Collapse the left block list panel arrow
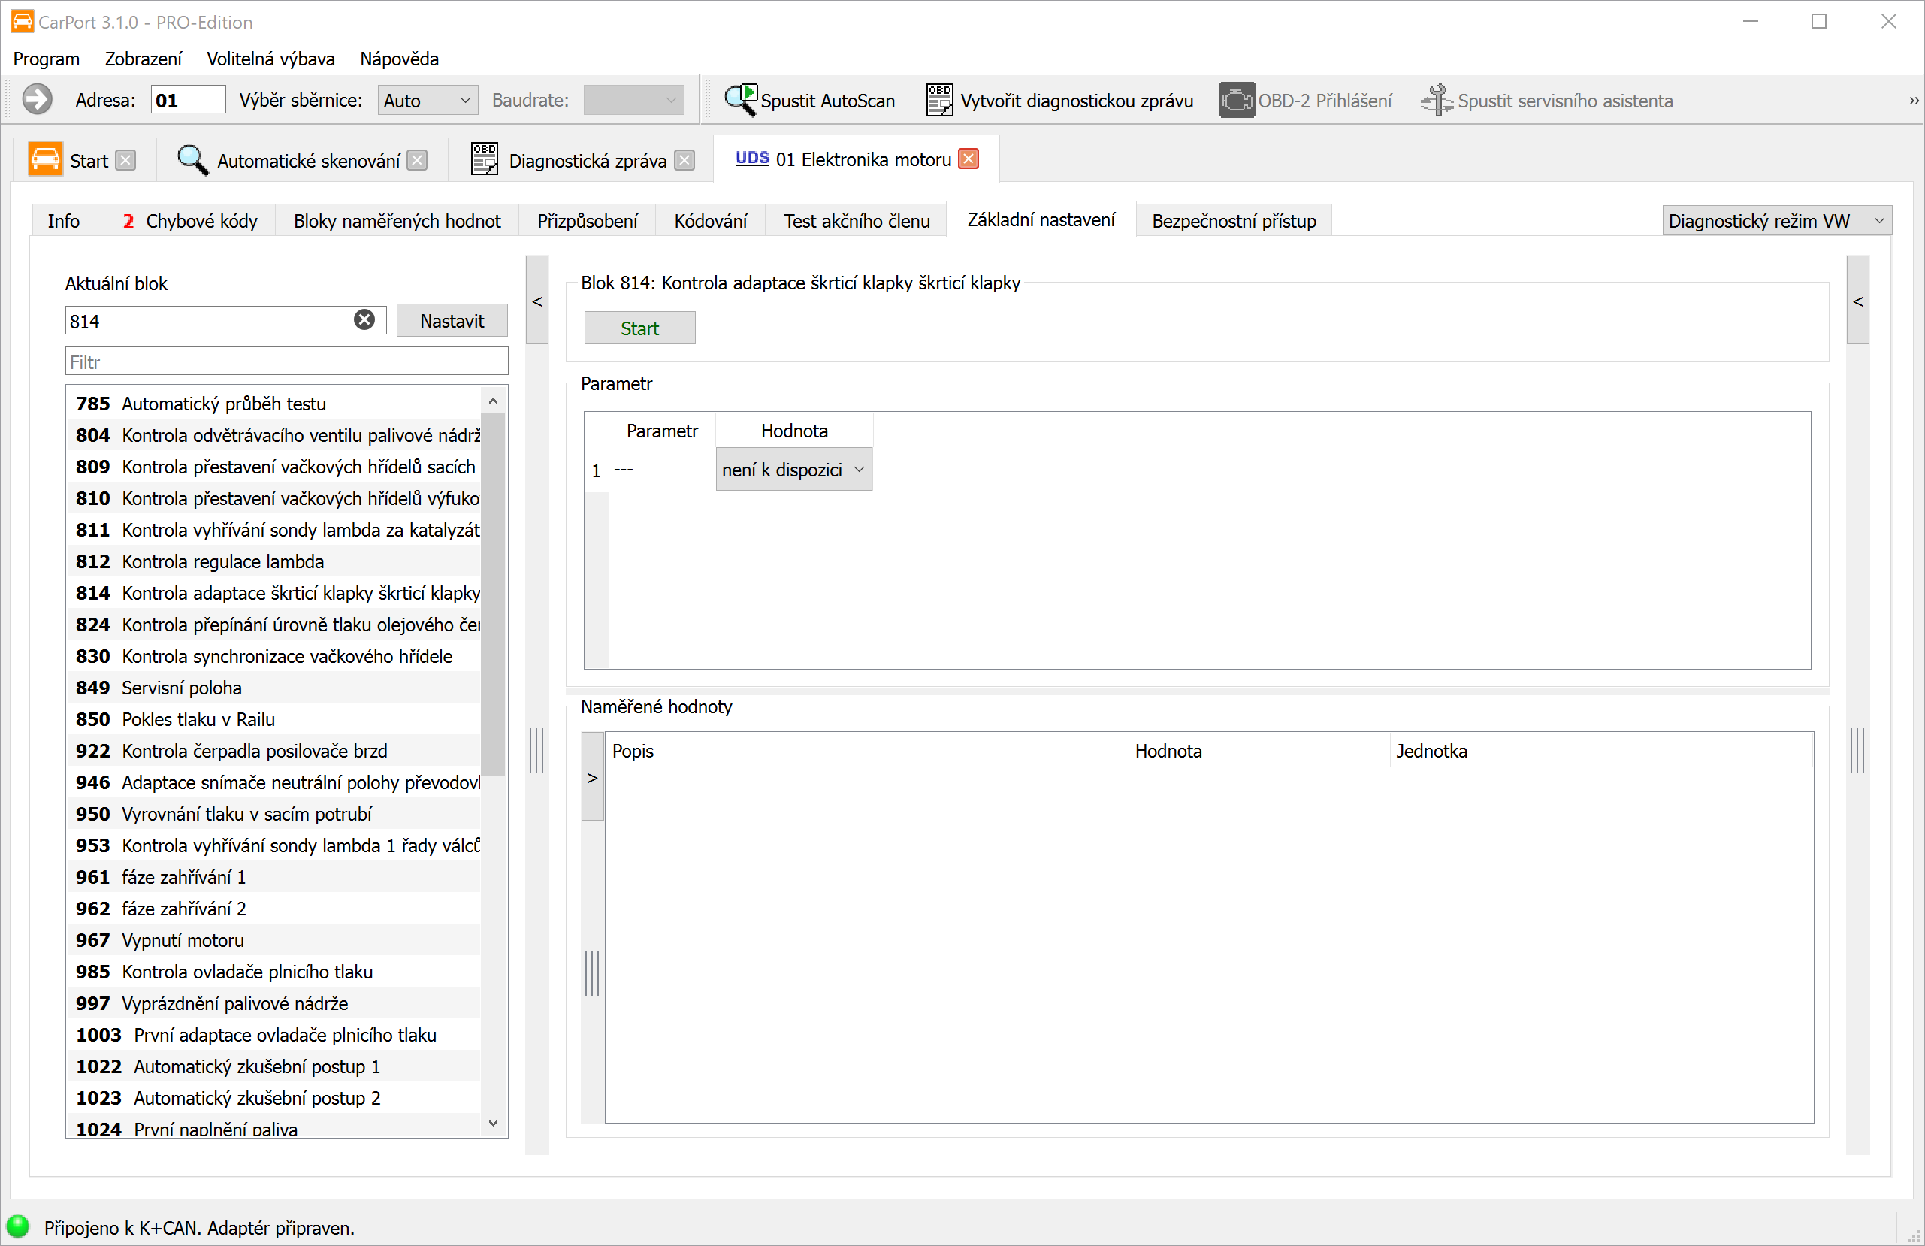 [537, 301]
